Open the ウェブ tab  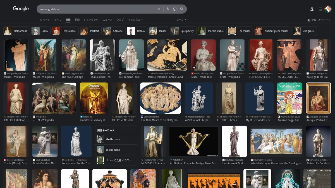[120, 20]
